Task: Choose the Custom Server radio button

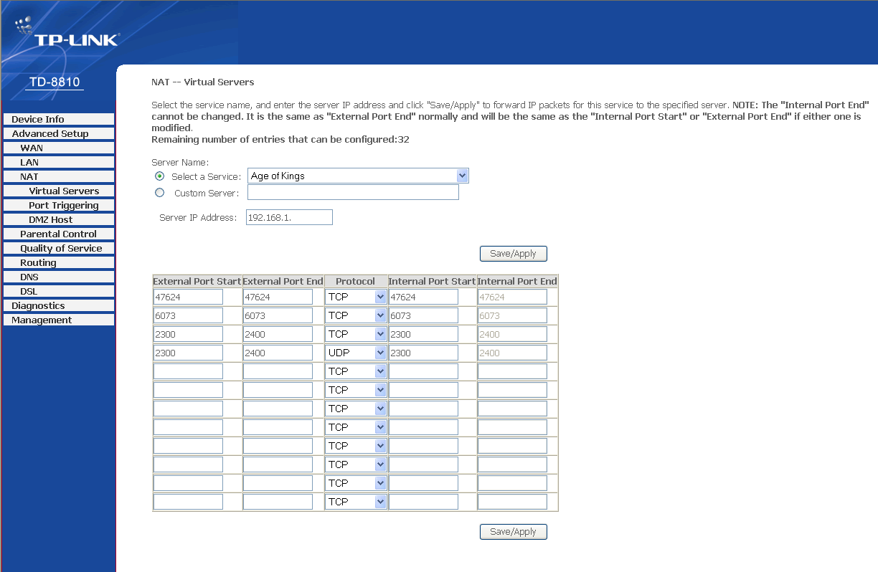Action: 160,193
